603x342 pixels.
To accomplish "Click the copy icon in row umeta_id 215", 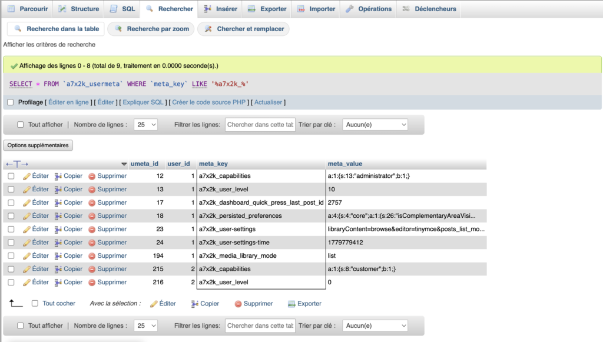I will pos(58,270).
